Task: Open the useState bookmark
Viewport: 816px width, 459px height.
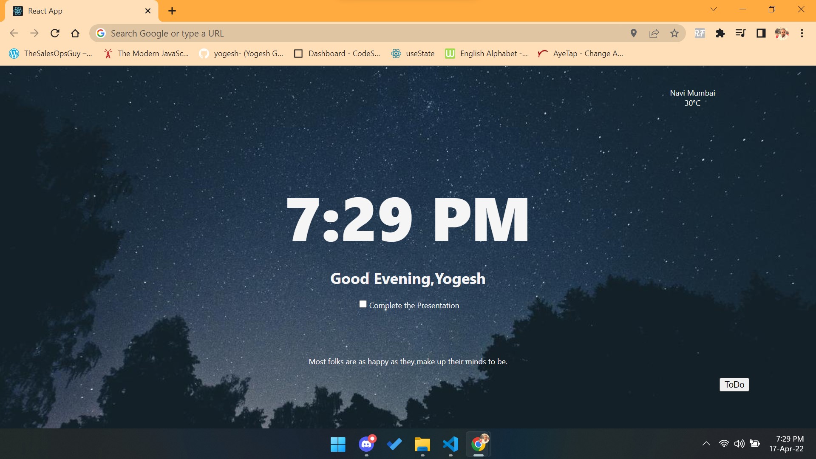Action: point(413,54)
